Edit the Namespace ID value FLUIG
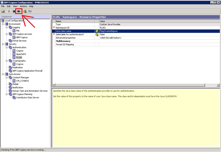Screen dimensions: 221x152 159,28
